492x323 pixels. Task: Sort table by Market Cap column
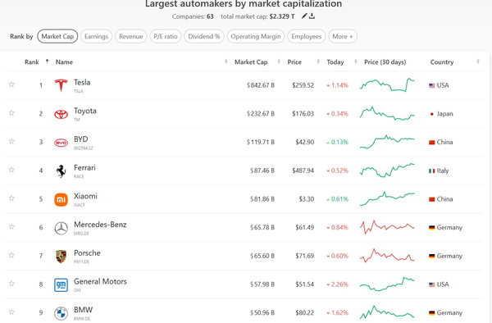point(251,62)
